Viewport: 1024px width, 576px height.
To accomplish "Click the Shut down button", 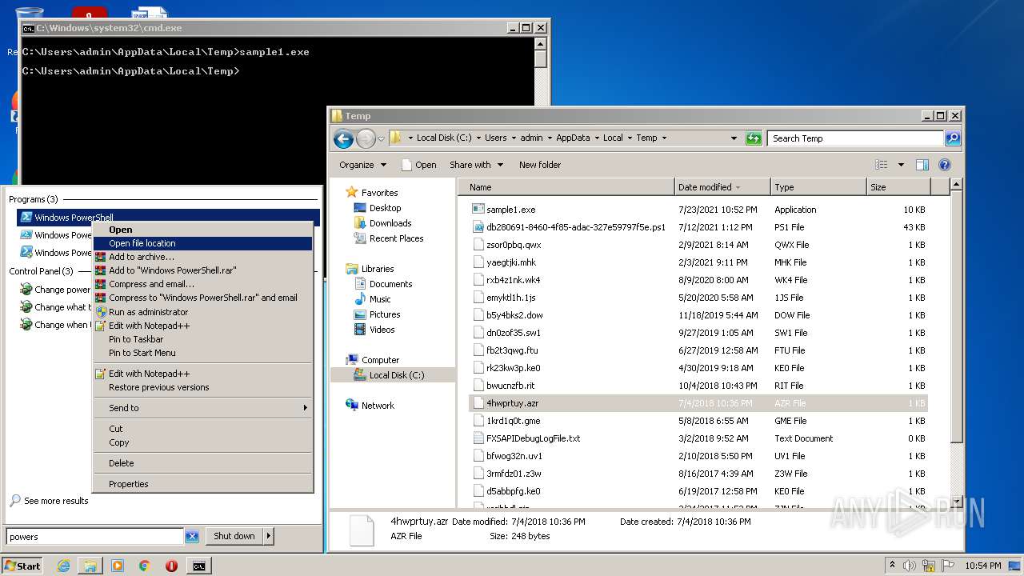I will [x=234, y=536].
